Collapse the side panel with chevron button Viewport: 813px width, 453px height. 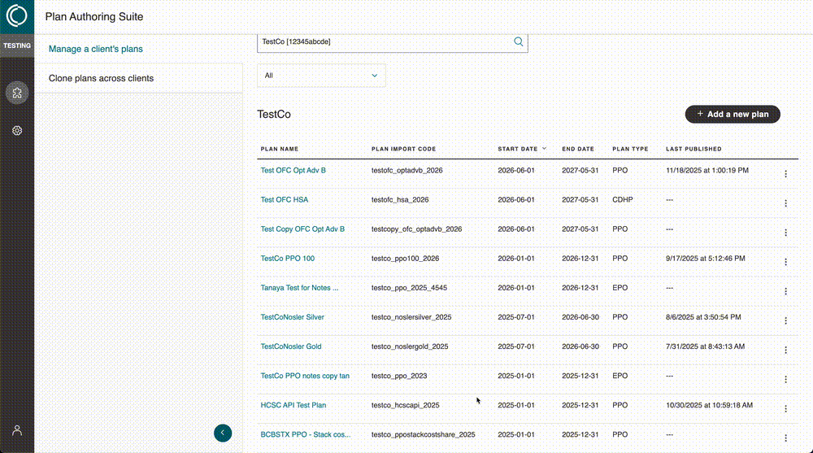pyautogui.click(x=223, y=433)
